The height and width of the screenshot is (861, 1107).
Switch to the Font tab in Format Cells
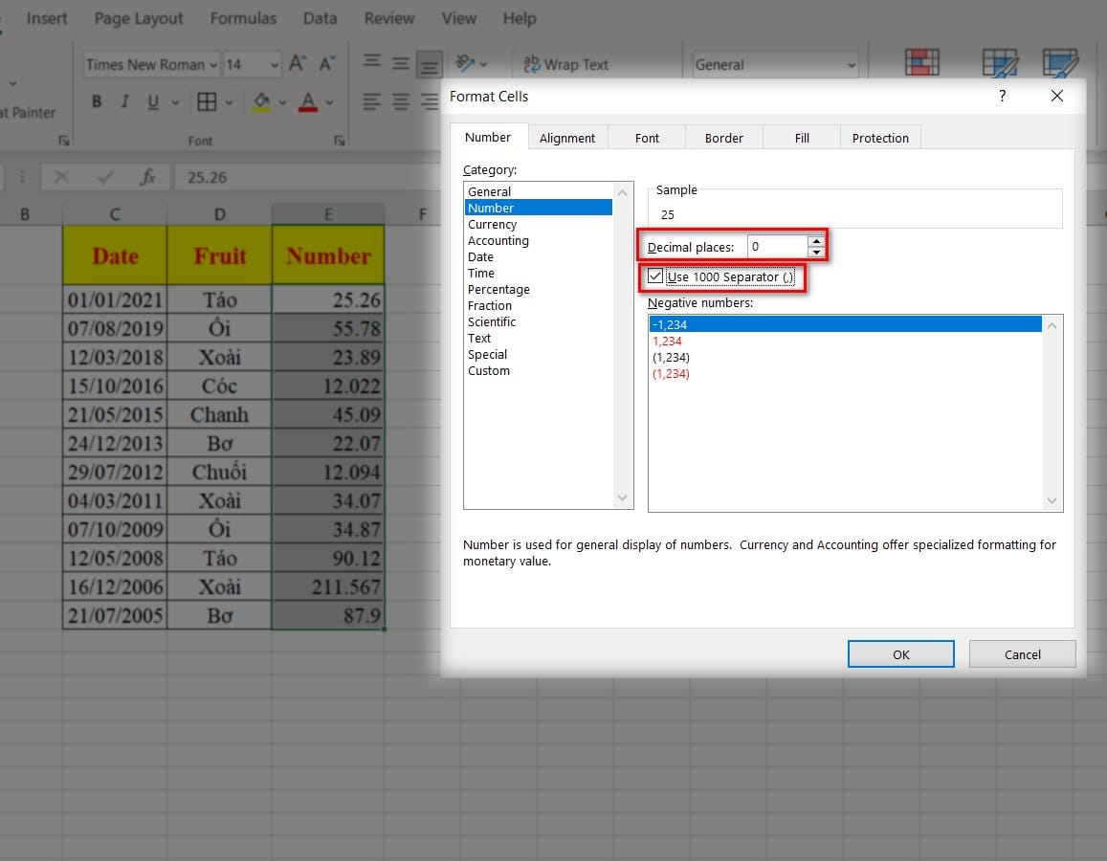coord(647,138)
